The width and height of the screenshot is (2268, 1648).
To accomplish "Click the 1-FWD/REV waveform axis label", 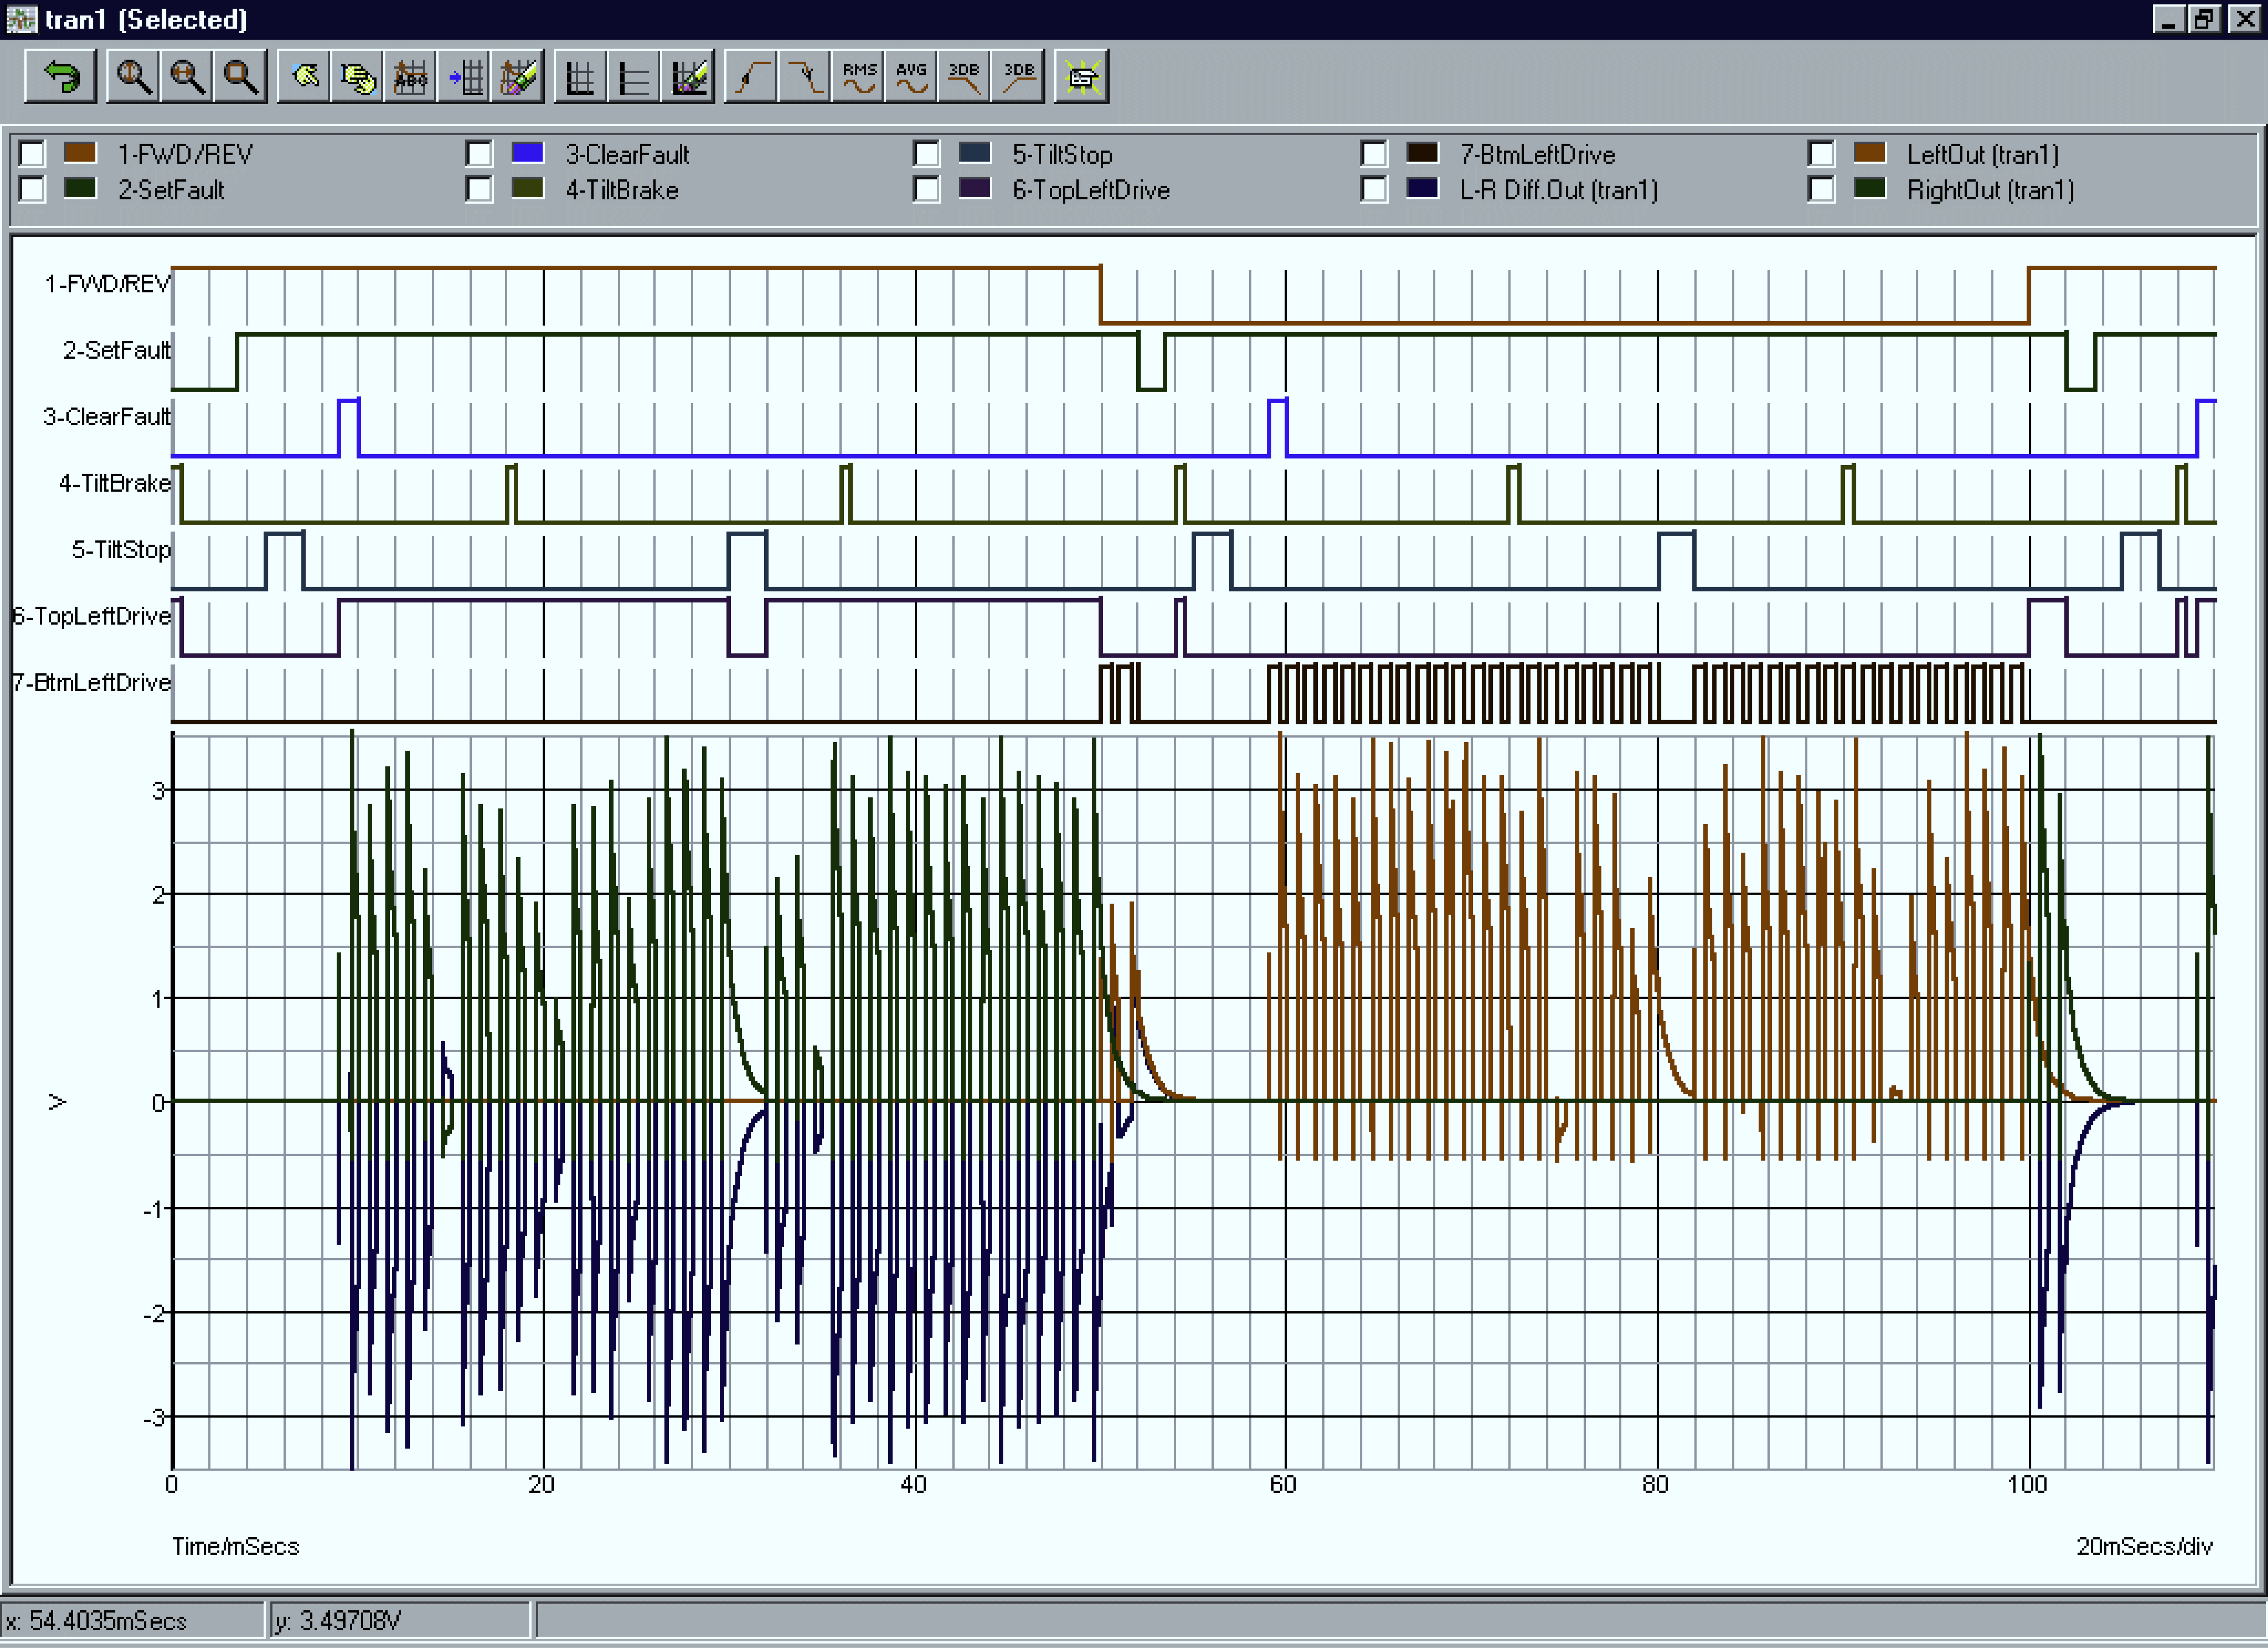I will (107, 284).
